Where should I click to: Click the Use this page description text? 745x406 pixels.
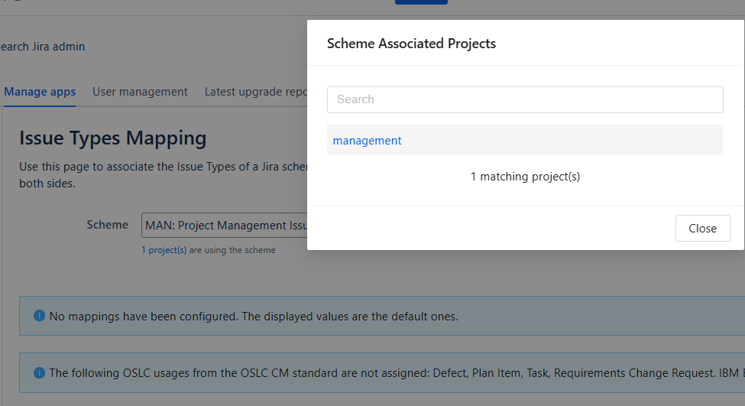(x=162, y=167)
